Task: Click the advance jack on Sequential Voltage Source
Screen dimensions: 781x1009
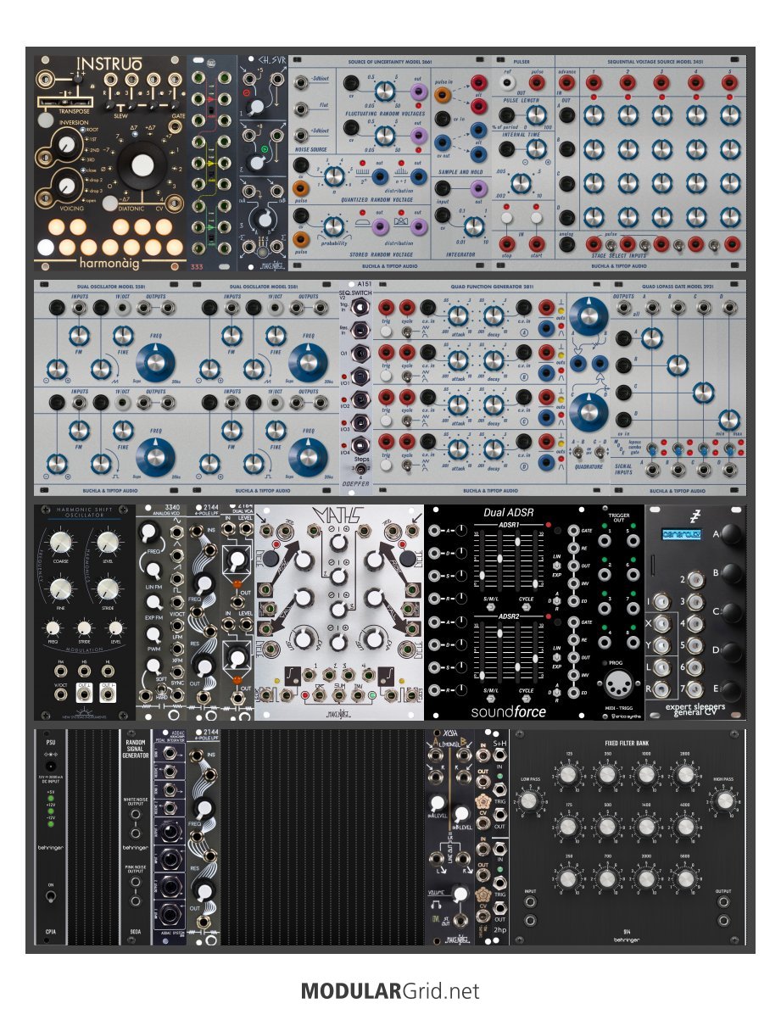Action: (x=566, y=82)
